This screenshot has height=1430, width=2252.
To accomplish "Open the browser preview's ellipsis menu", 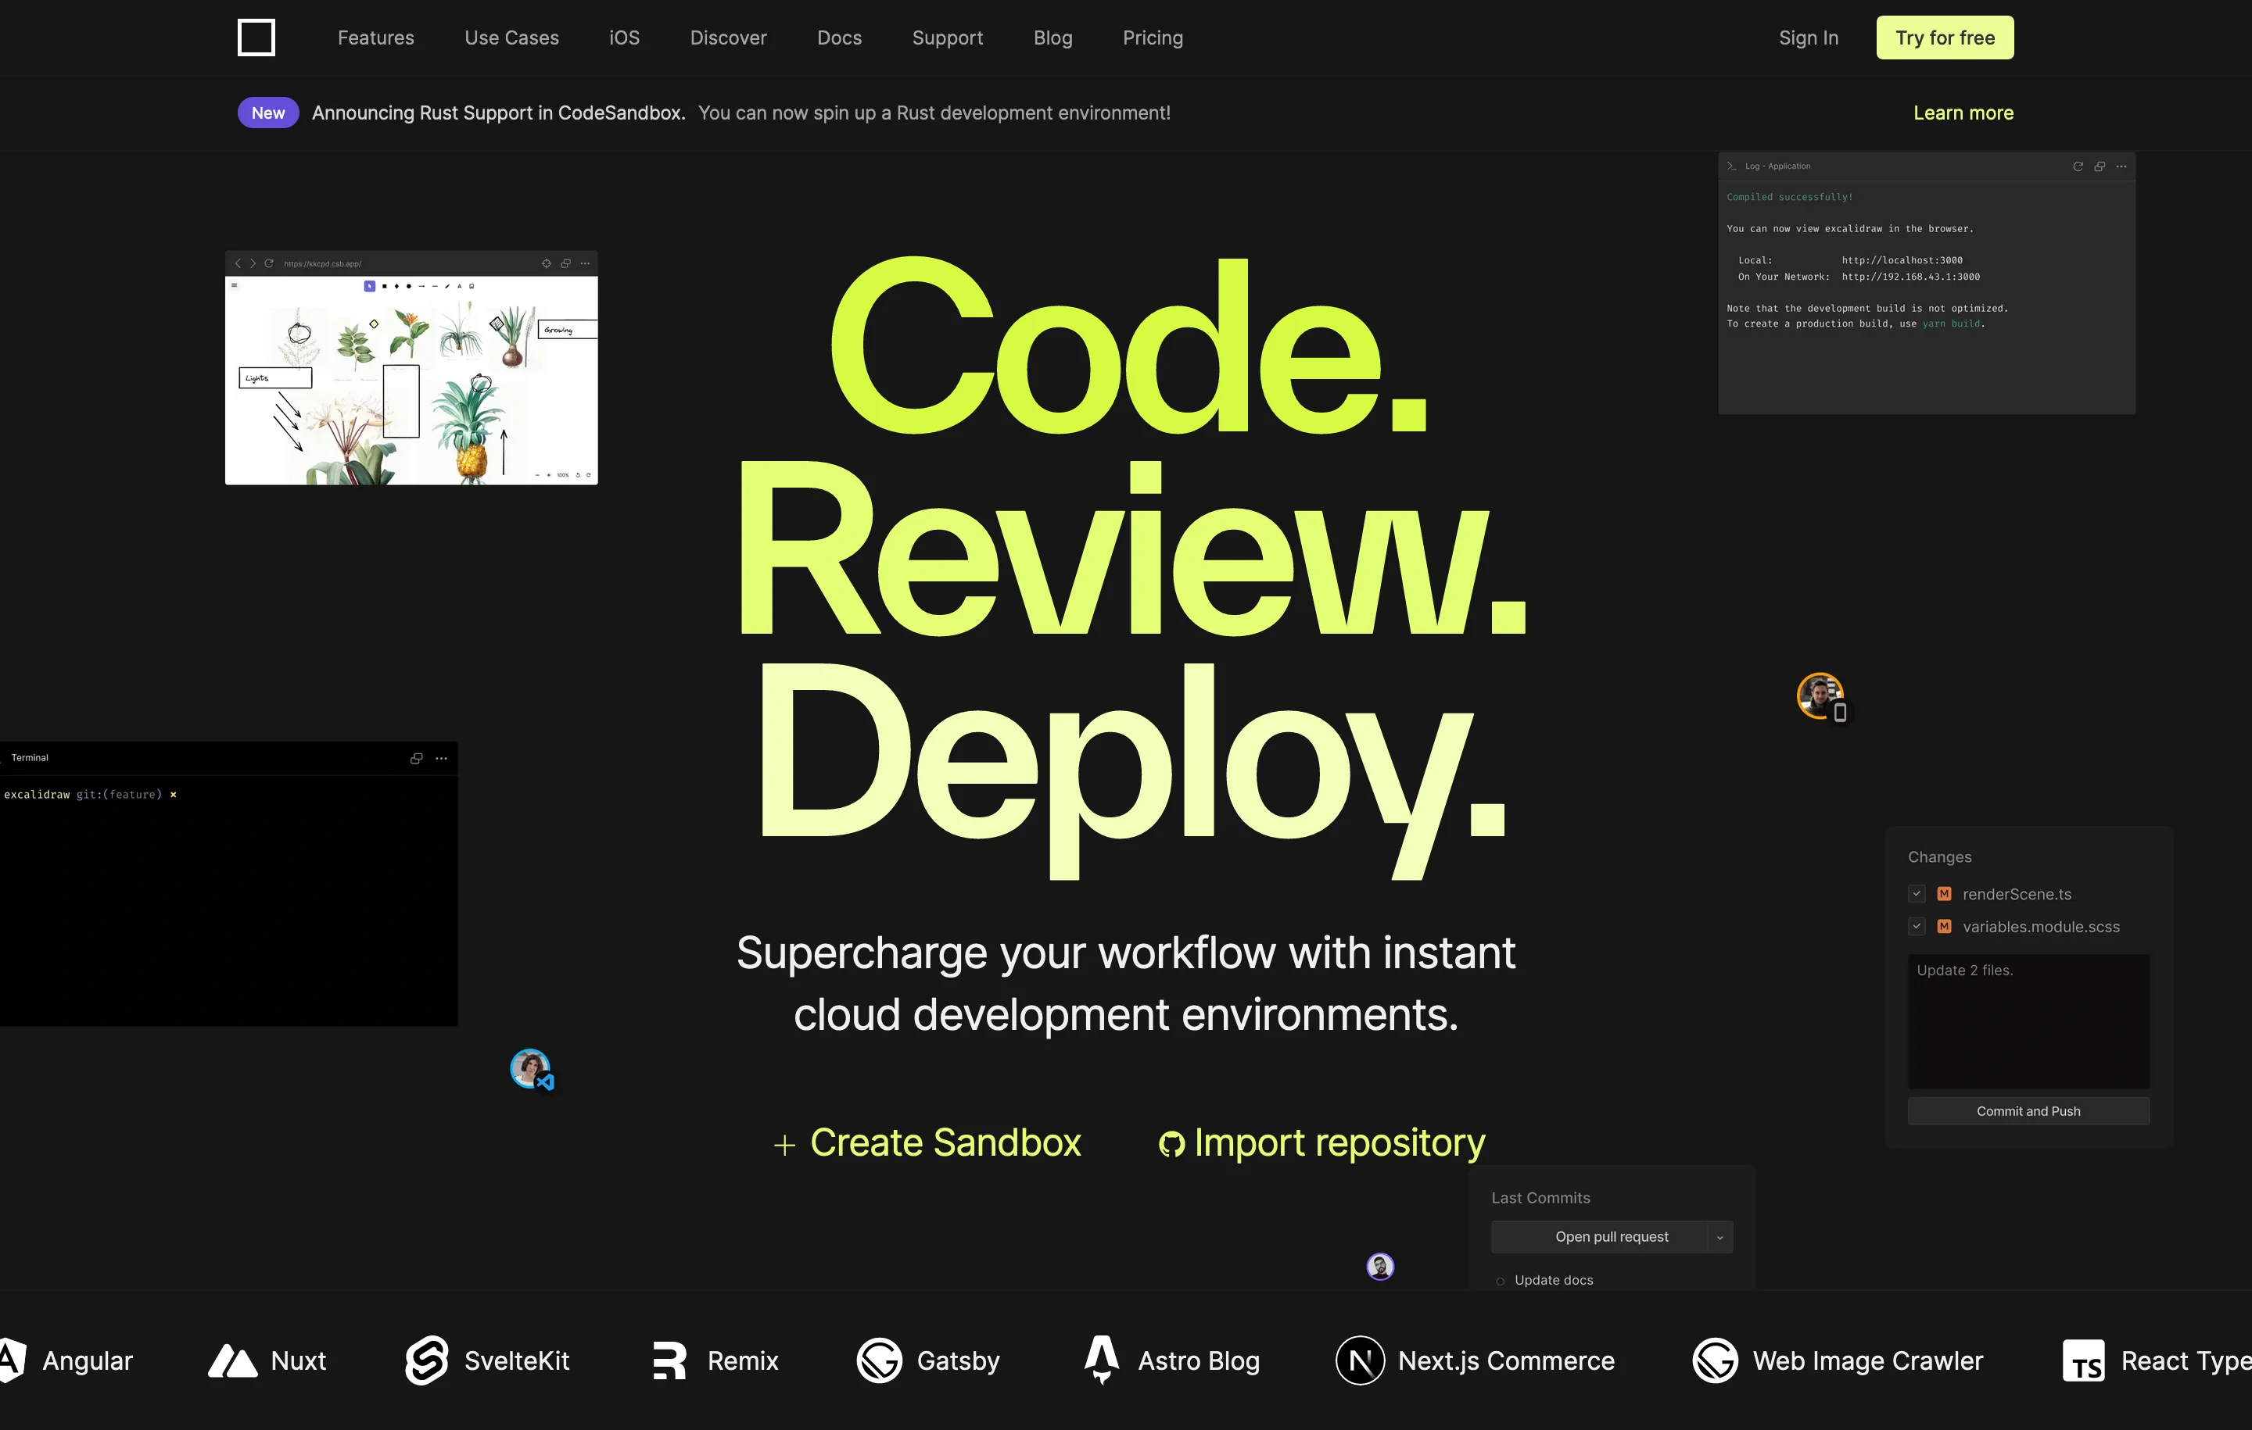I will click(x=585, y=263).
